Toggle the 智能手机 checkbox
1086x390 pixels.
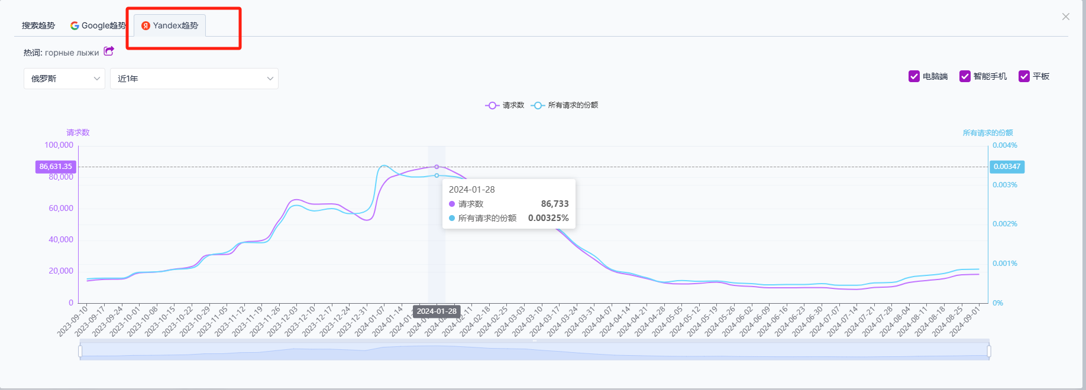point(965,76)
